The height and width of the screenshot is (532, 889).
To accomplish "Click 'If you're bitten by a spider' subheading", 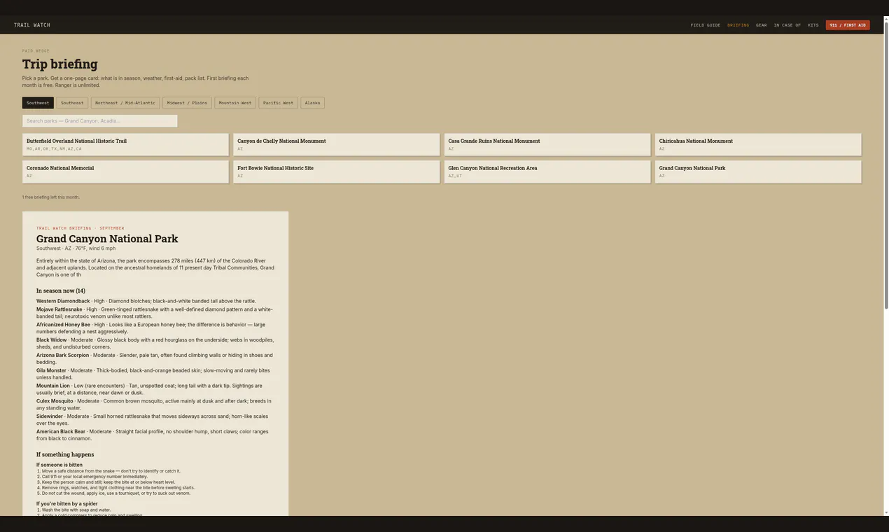I will (x=67, y=504).
